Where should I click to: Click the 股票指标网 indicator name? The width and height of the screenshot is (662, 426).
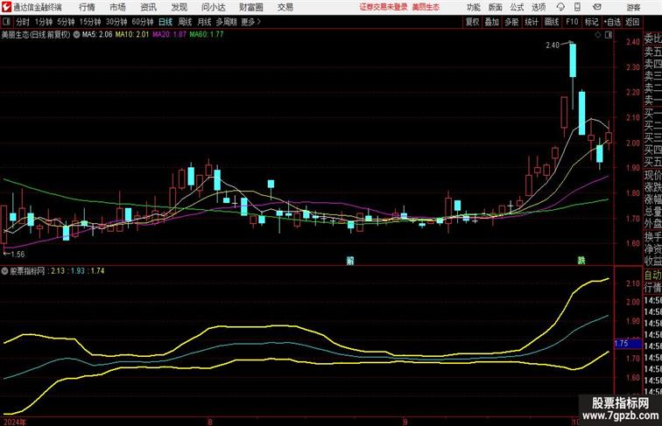tap(27, 271)
